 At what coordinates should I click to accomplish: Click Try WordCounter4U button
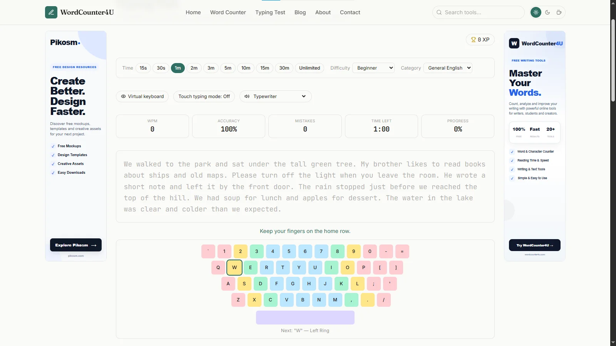point(535,245)
